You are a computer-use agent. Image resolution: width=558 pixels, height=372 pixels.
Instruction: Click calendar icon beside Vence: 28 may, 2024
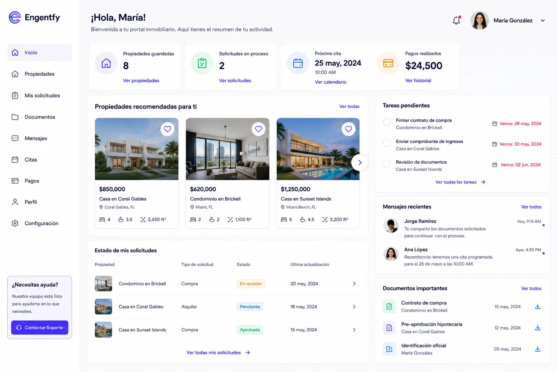(x=495, y=124)
